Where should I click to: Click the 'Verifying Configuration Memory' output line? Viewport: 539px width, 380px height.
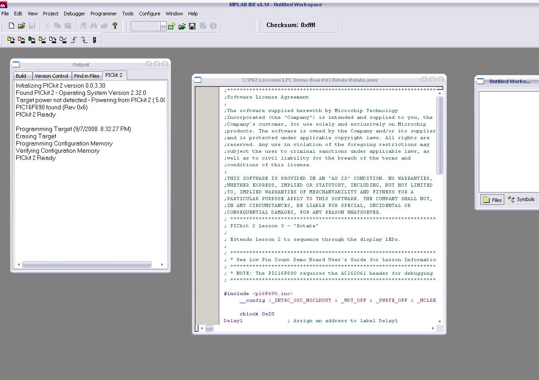57,150
